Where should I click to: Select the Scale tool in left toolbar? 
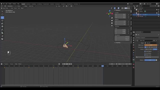pyautogui.click(x=2, y=23)
